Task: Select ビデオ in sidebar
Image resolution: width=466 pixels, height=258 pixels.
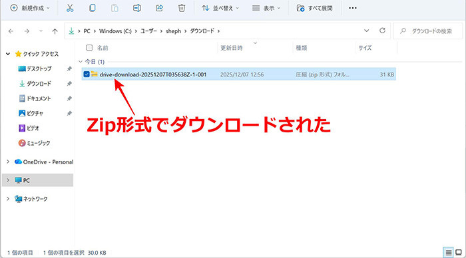Action: coord(29,128)
